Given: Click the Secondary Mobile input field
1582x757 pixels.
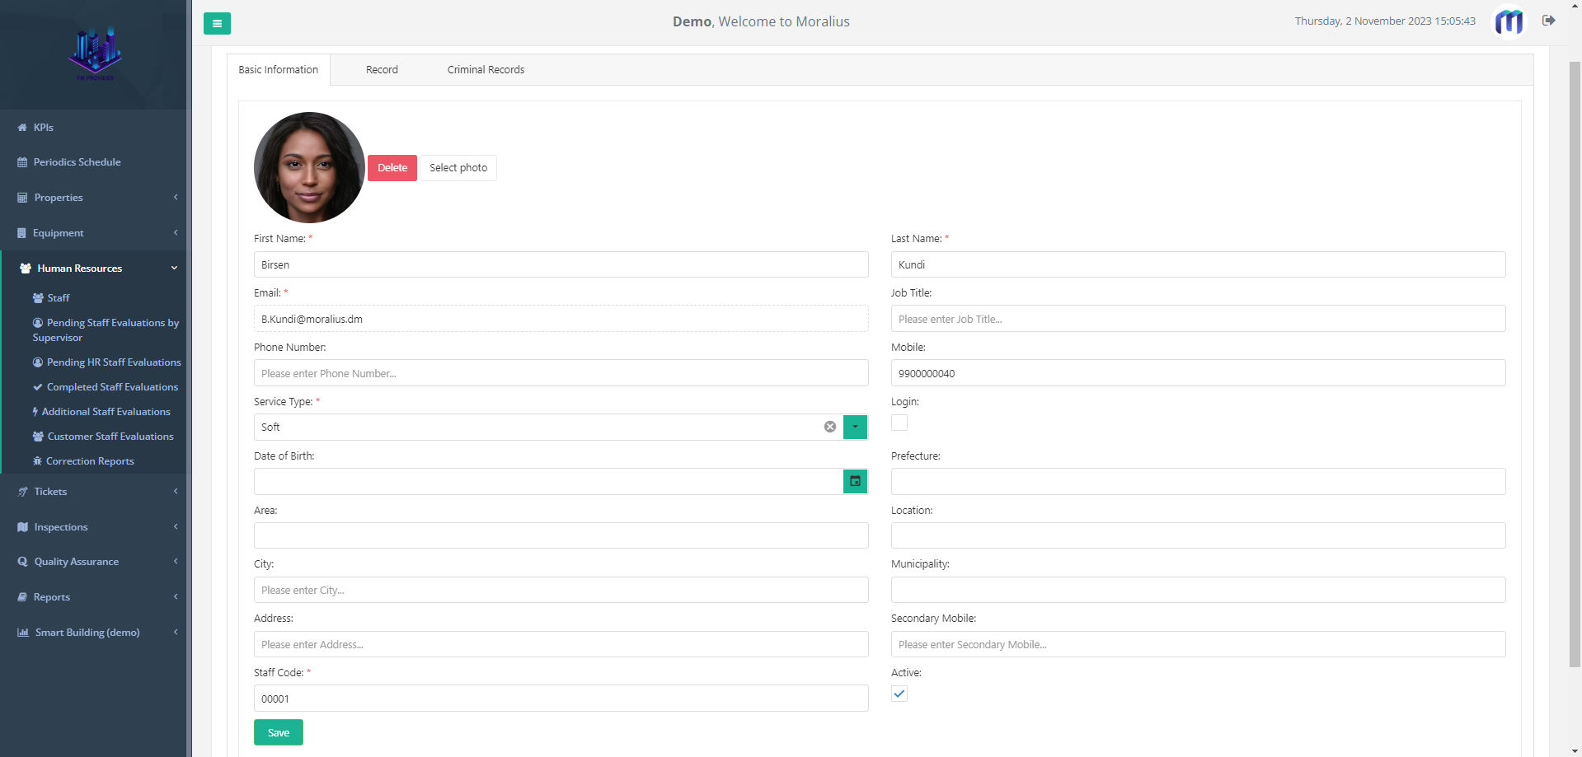Looking at the screenshot, I should tap(1198, 644).
